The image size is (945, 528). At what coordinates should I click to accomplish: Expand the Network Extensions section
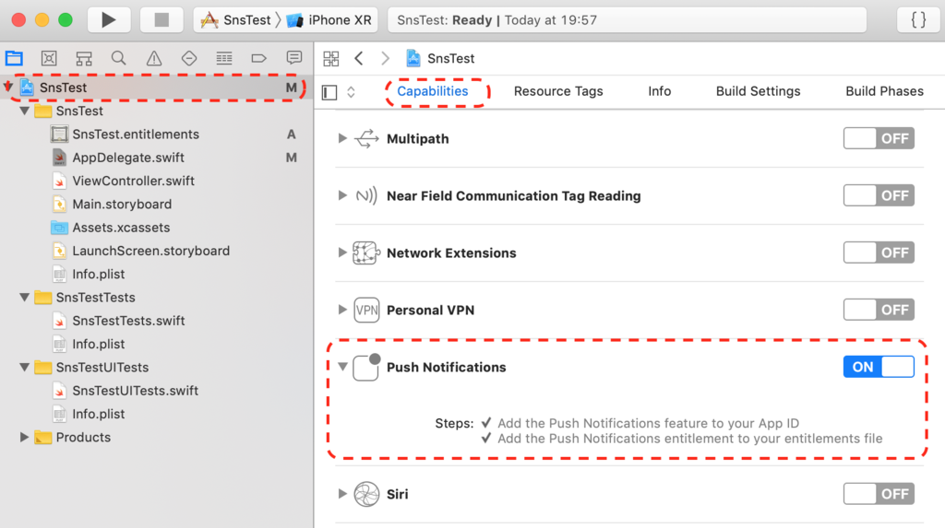tap(342, 252)
